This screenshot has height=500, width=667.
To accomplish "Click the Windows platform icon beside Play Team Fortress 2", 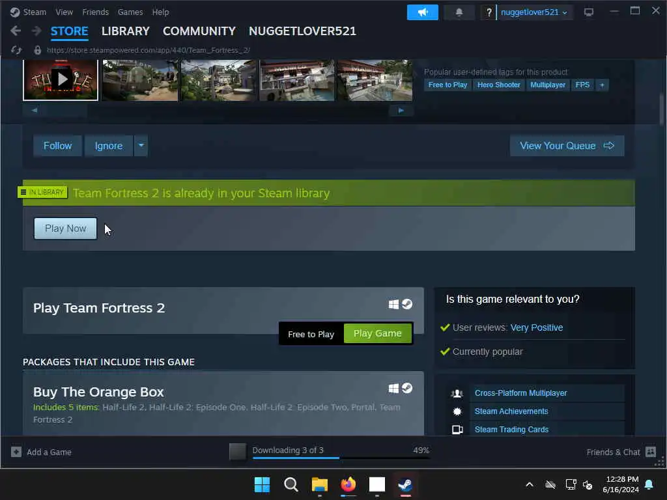I will pos(393,304).
